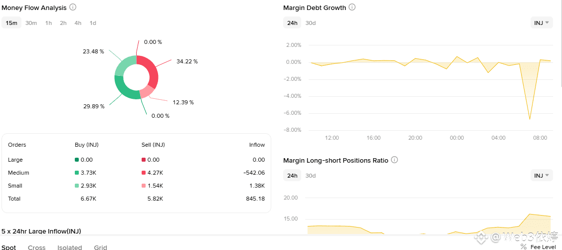Click the Medium buy green square marker

pyautogui.click(x=77, y=173)
